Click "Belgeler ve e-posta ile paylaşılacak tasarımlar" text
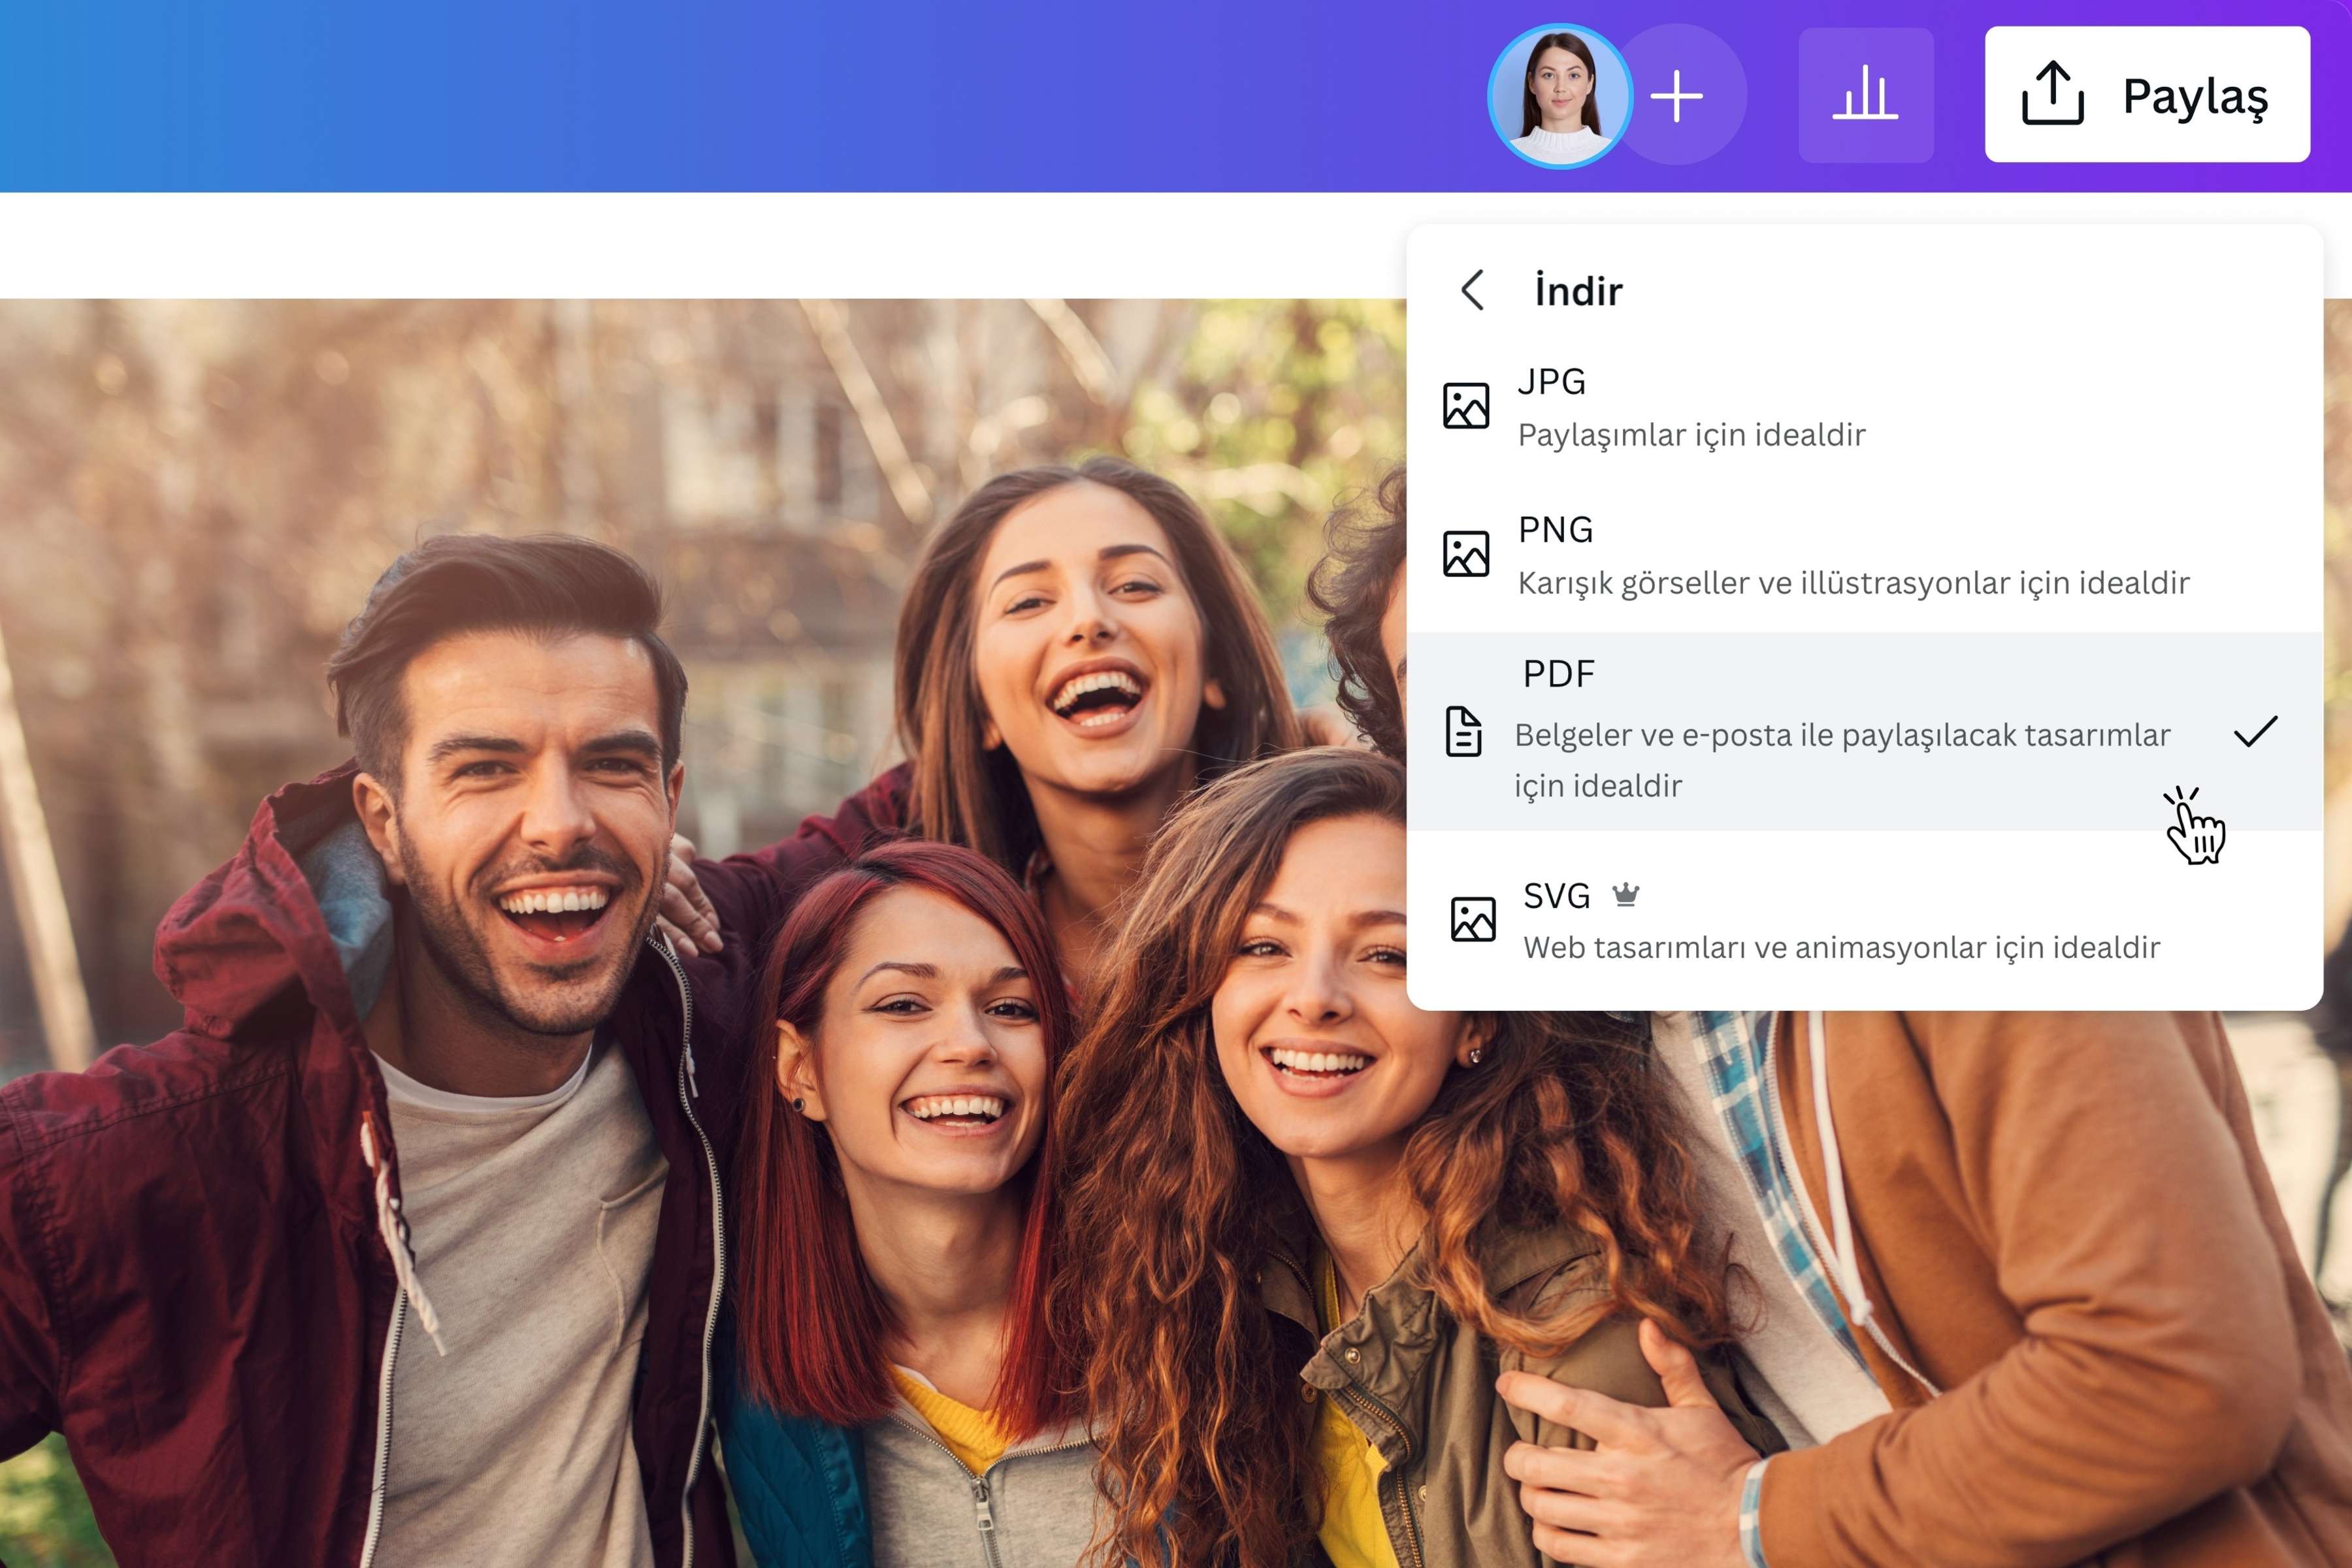Screen dimensions: 2352x1568 (1842, 735)
